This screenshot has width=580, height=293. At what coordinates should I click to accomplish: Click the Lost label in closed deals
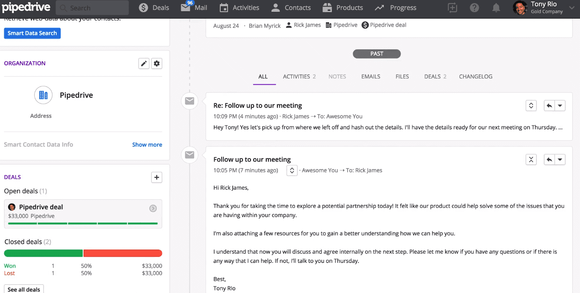tap(9, 273)
